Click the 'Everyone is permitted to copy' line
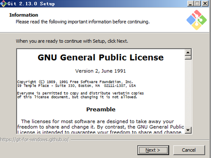Viewport: 211px width, 158px height. [x=80, y=93]
